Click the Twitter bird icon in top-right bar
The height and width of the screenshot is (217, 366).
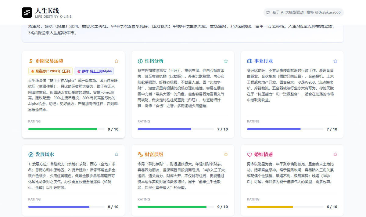pyautogui.click(x=268, y=12)
